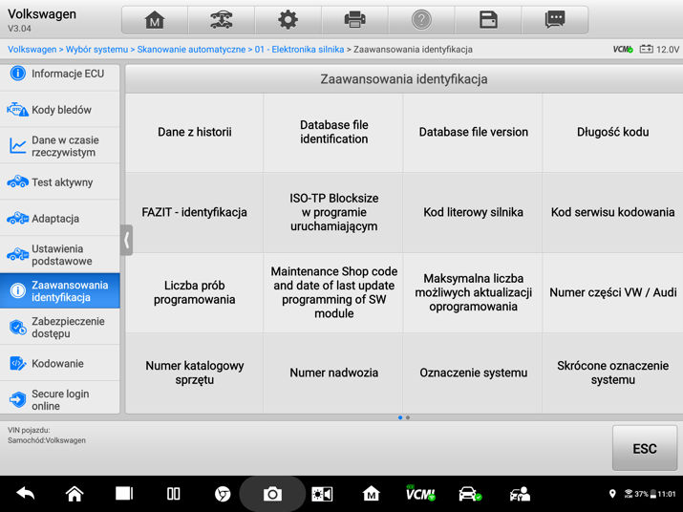Open the message feedback toolbar icon
683x512 pixels.
pos(555,20)
